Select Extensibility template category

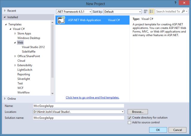pos(25,65)
